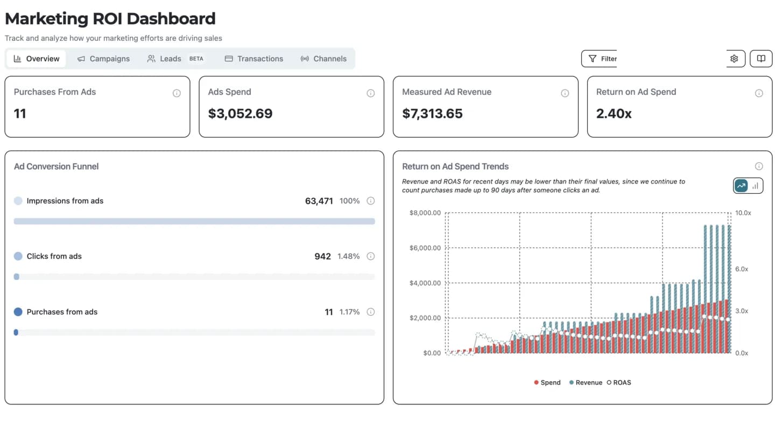Click the 10.0x axis label

point(743,213)
